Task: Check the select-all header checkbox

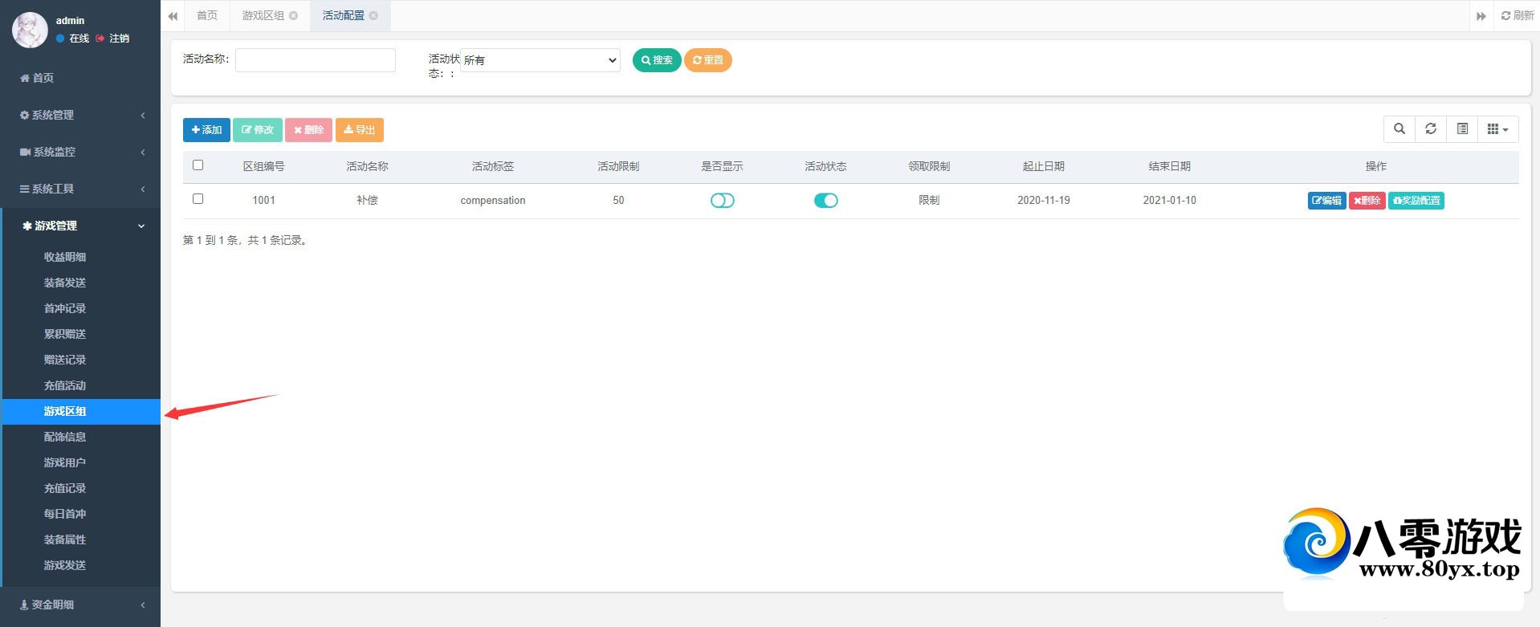Action: coord(198,165)
